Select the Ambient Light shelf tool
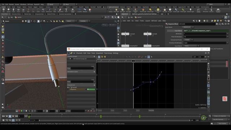This screenshot has width=231, height=130. pyautogui.click(x=191, y=10)
